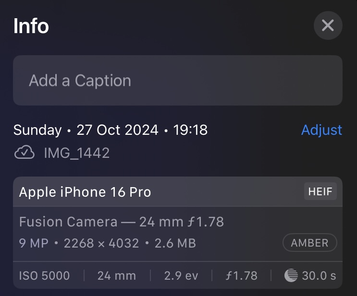
Task: Close the Info panel
Action: click(x=328, y=25)
